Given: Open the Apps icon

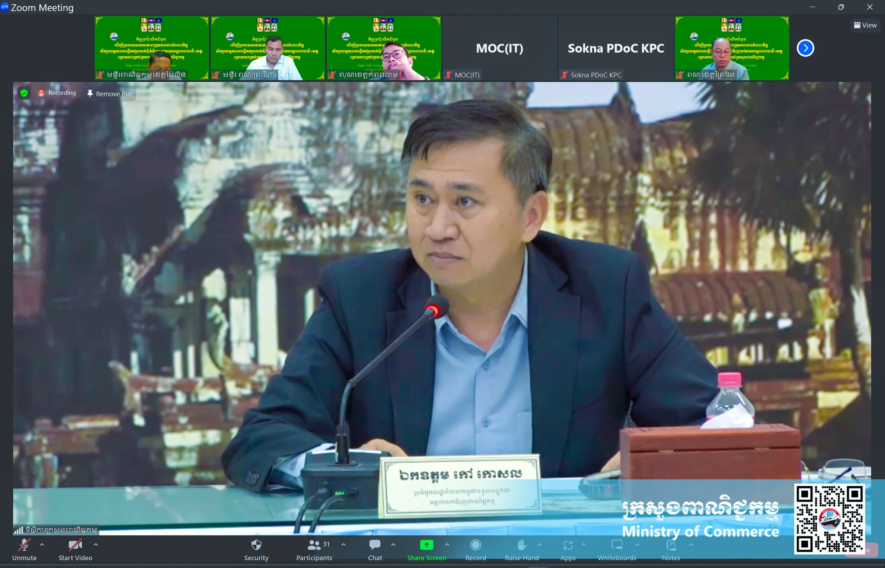Looking at the screenshot, I should point(568,546).
